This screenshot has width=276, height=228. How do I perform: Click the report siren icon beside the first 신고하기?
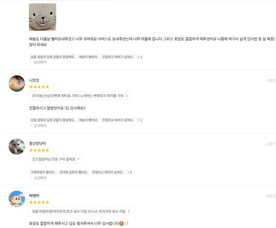(x=30, y=62)
